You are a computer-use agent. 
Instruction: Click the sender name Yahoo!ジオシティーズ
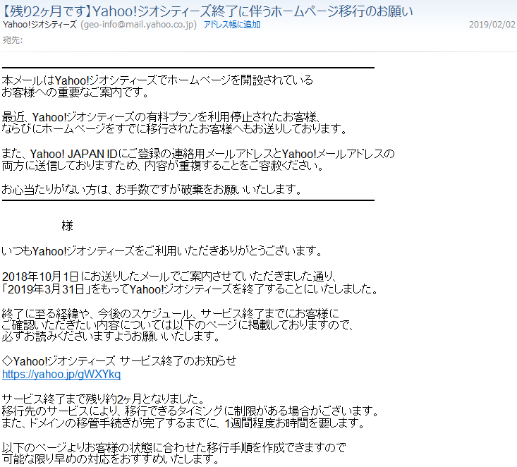[x=39, y=25]
